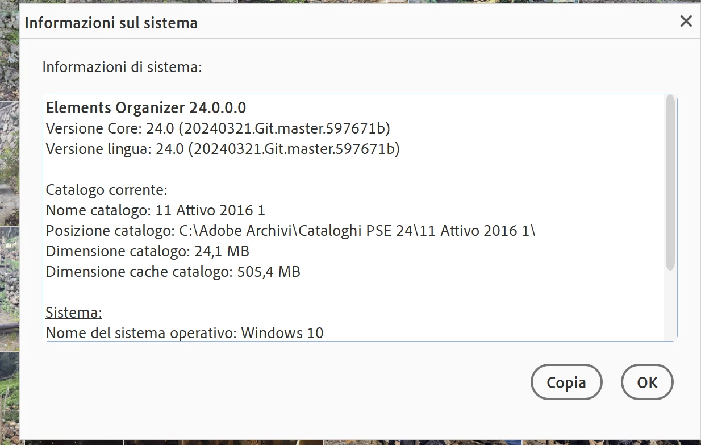701x445 pixels.
Task: Click the Posizione catalogo path line
Action: [x=291, y=231]
